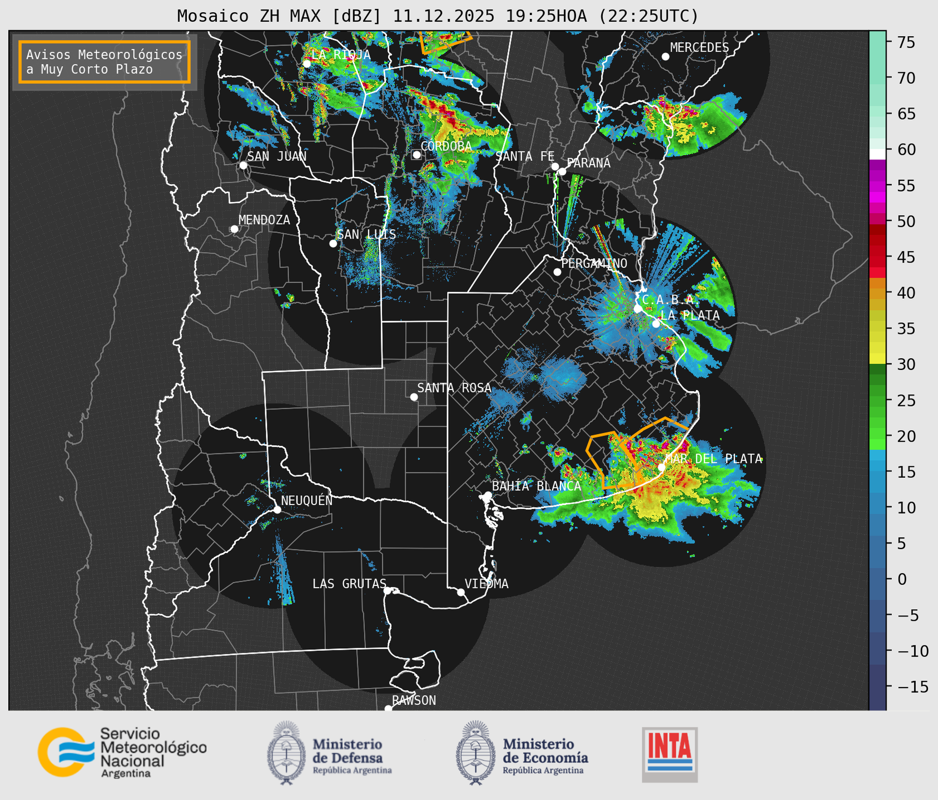
Task: Click the white city dot at San Luis
Action: (x=333, y=244)
